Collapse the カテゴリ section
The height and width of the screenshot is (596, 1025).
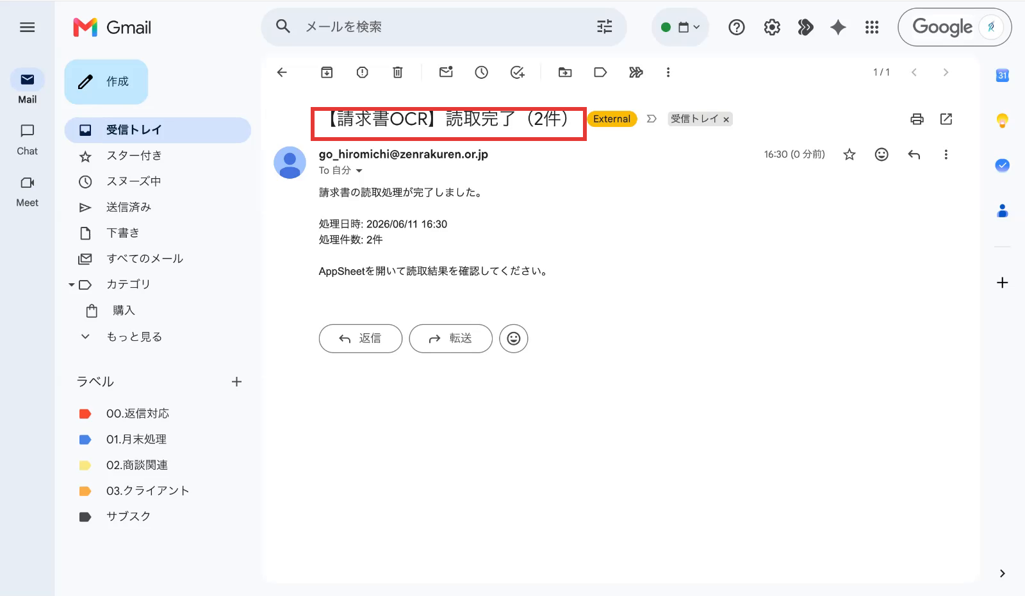pyautogui.click(x=71, y=285)
